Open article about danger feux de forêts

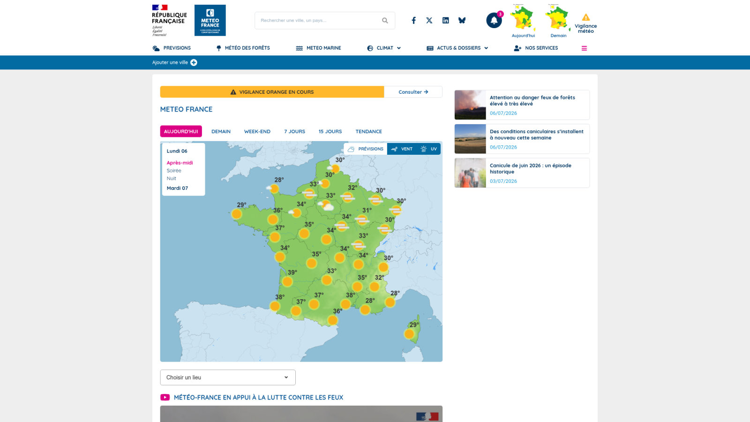[532, 100]
